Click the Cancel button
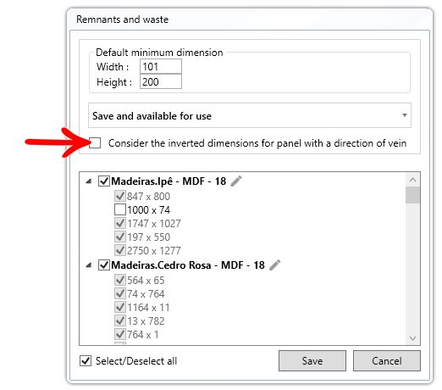The width and height of the screenshot is (442, 390). 387,361
